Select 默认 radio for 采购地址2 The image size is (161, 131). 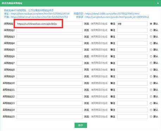151,30
